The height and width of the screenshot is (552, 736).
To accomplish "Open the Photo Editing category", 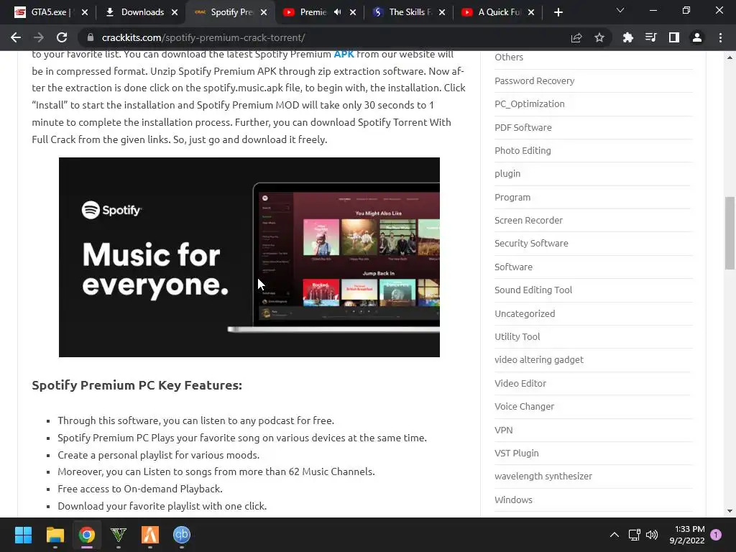I will pyautogui.click(x=523, y=151).
